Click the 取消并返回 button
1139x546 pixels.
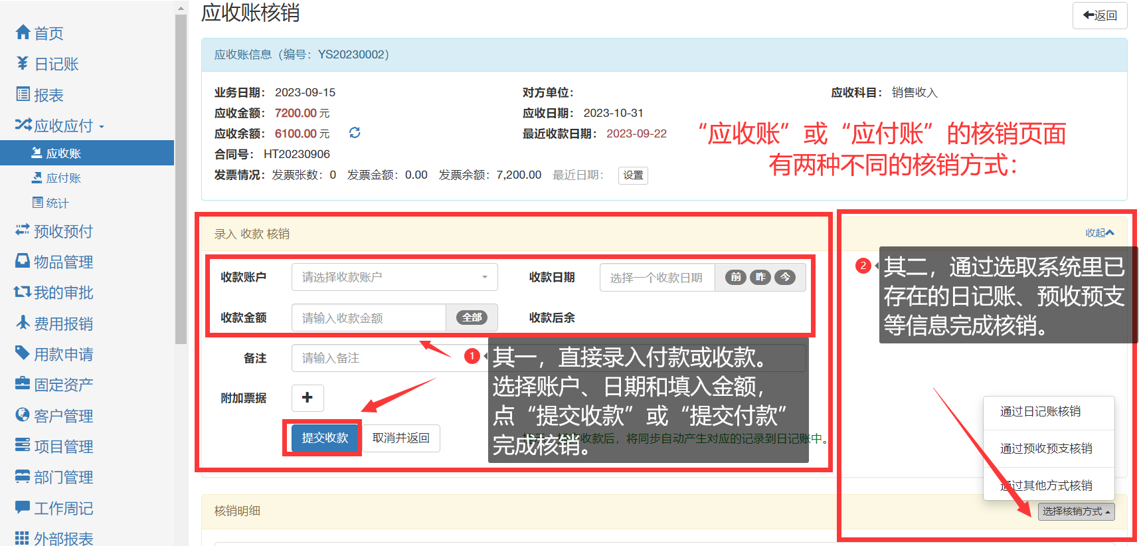coord(401,438)
